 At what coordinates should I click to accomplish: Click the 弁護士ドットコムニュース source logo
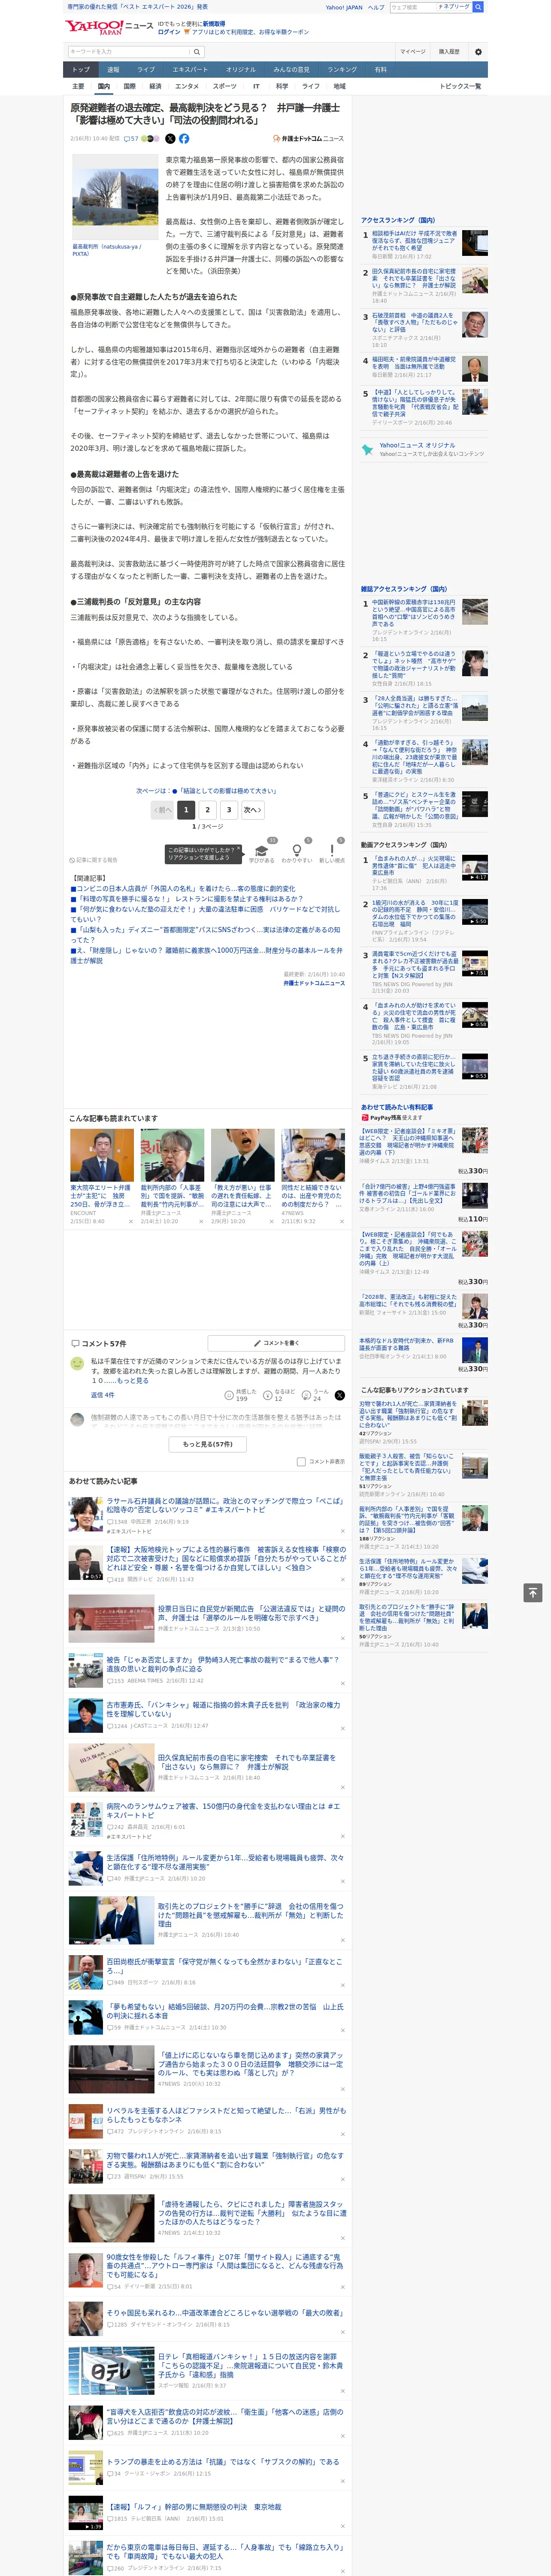pos(308,139)
